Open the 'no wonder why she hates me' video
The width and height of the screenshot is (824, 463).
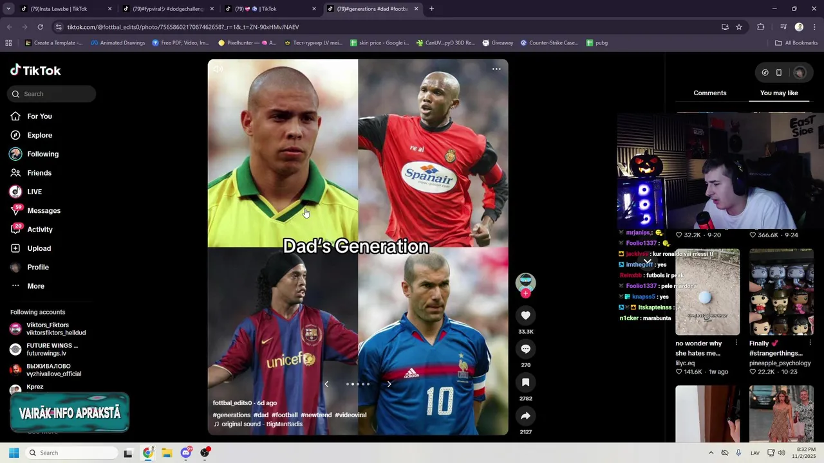[x=707, y=292]
